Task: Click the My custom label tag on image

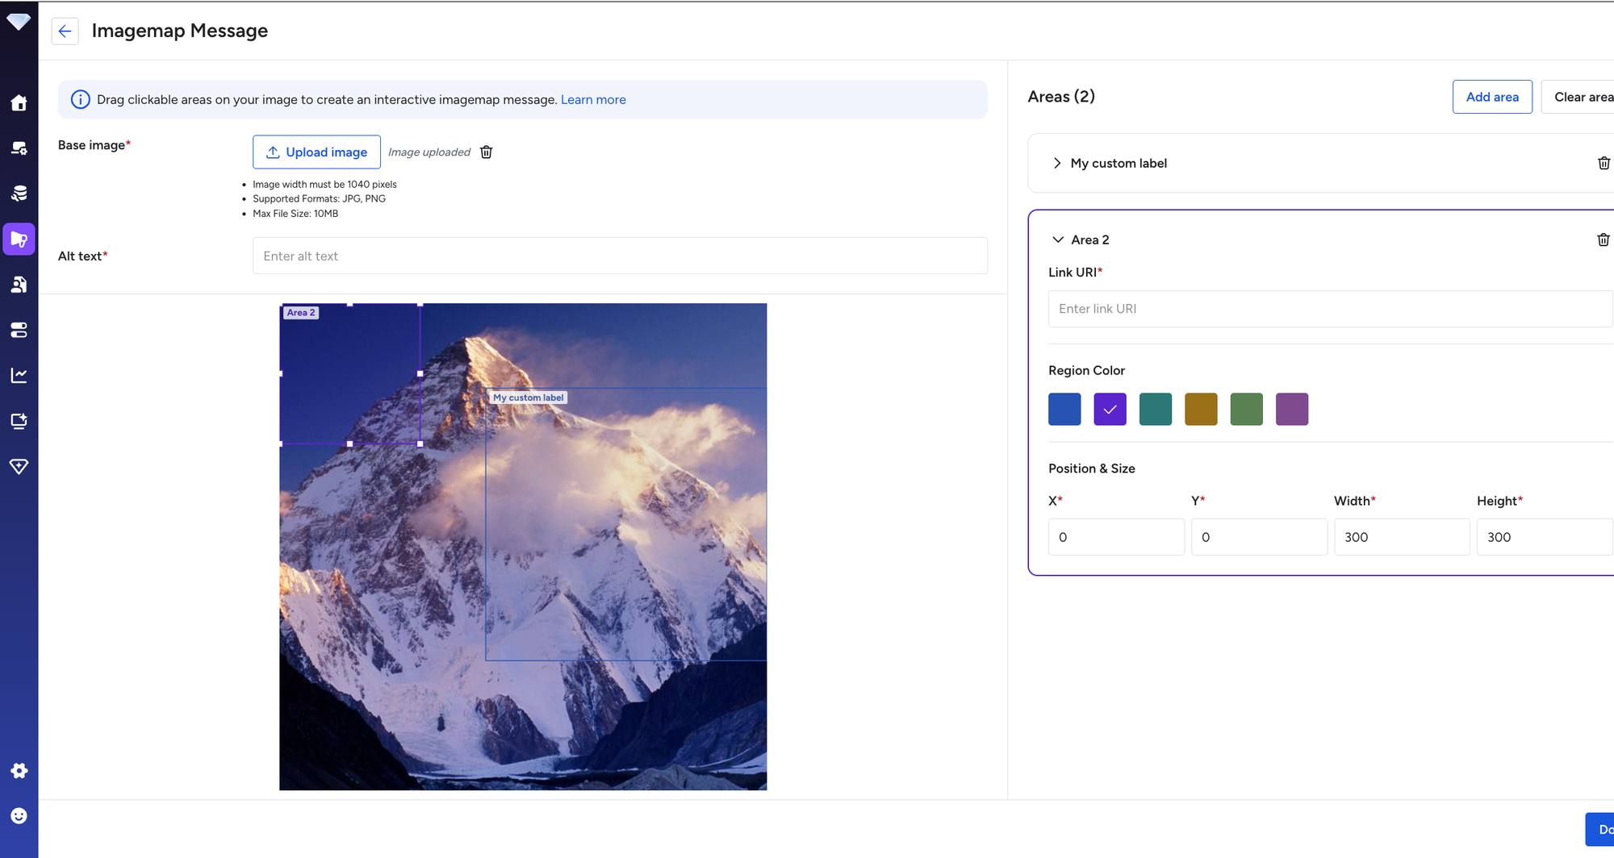Action: tap(529, 398)
